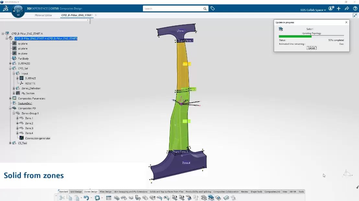Close the Update in progress dialog
This screenshot has width=359, height=201.
346,22
